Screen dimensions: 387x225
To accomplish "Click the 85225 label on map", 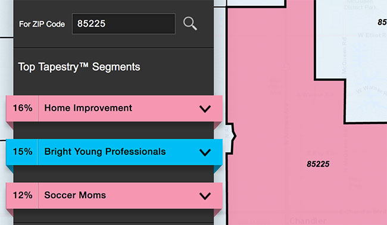I will point(318,164).
